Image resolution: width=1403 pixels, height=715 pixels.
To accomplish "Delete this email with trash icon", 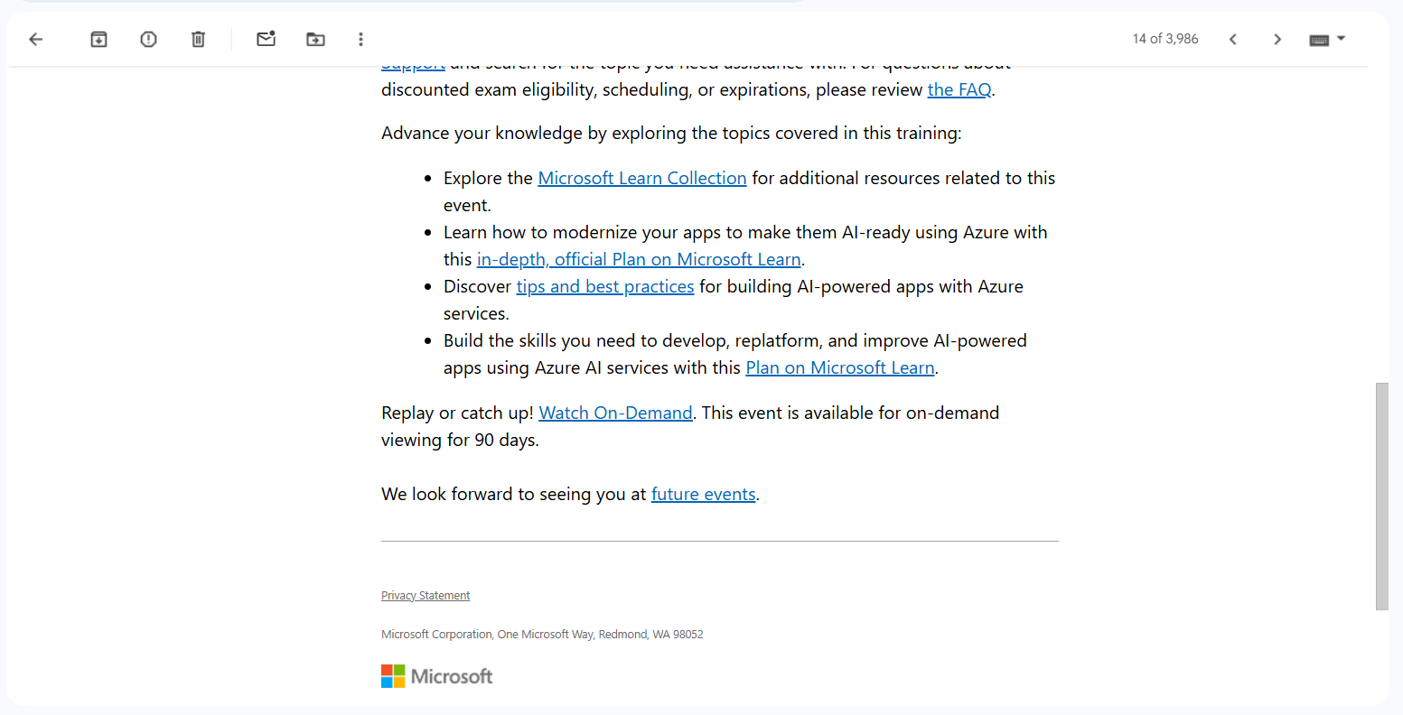I will click(x=199, y=39).
